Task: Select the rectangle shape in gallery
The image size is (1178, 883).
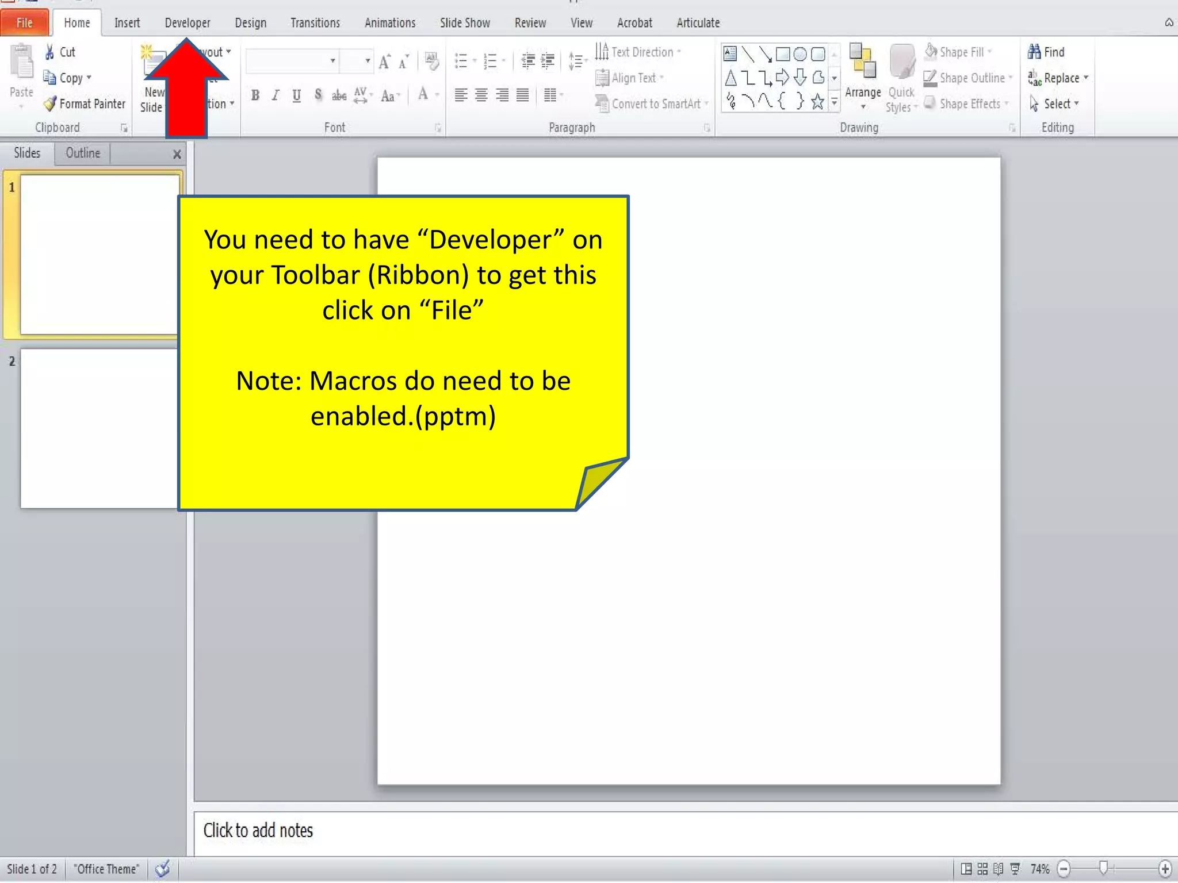Action: tap(782, 54)
